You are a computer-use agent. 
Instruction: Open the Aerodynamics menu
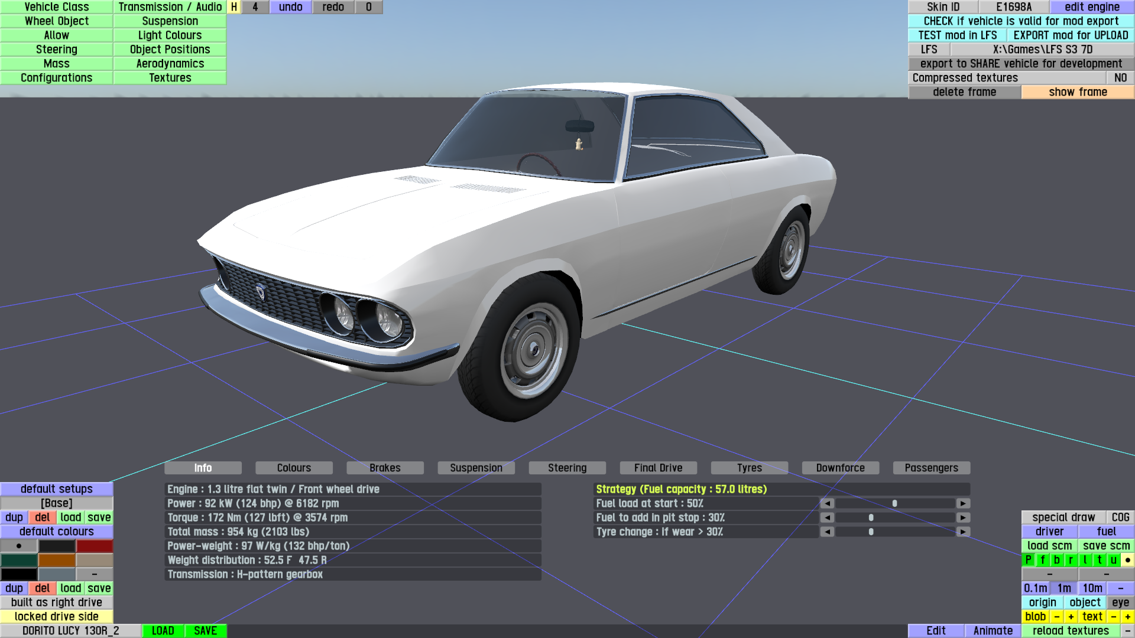point(170,64)
